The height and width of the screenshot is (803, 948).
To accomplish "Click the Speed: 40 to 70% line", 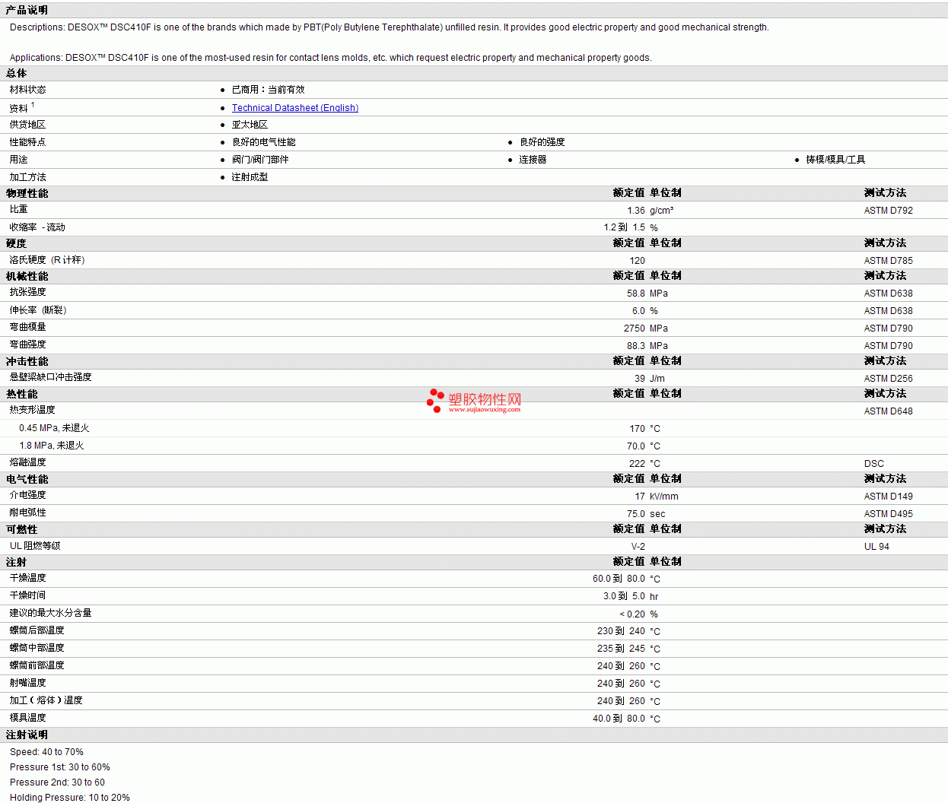I will pos(46,752).
